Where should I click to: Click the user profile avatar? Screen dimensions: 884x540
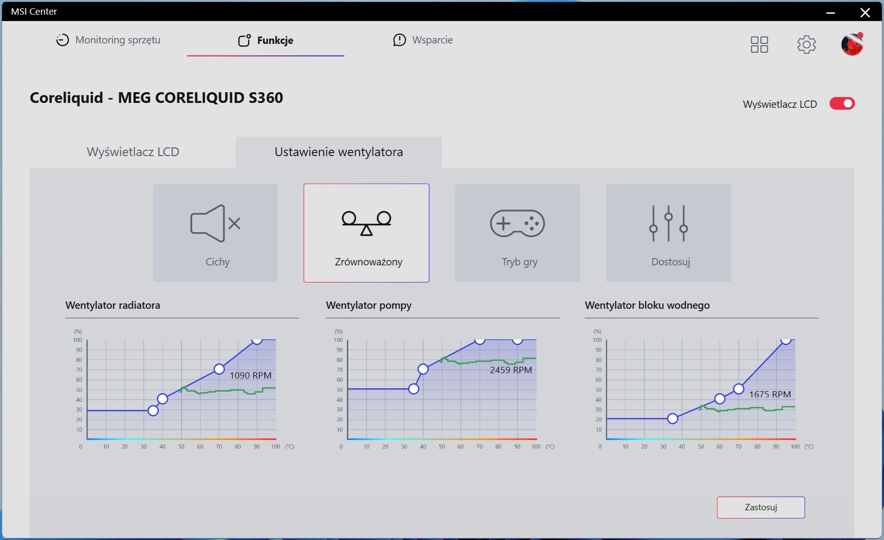click(852, 44)
